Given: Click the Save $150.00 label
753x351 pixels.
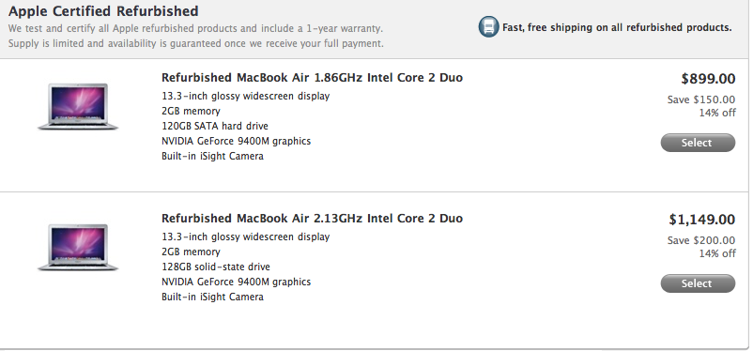Looking at the screenshot, I should pos(701,99).
